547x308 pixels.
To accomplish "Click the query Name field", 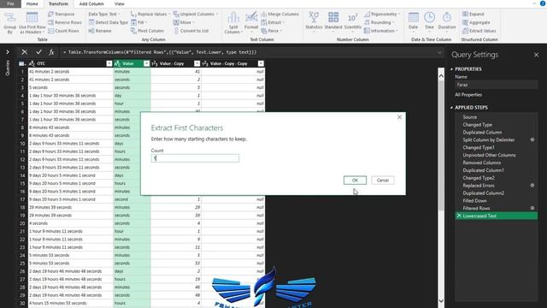I will pyautogui.click(x=496, y=85).
